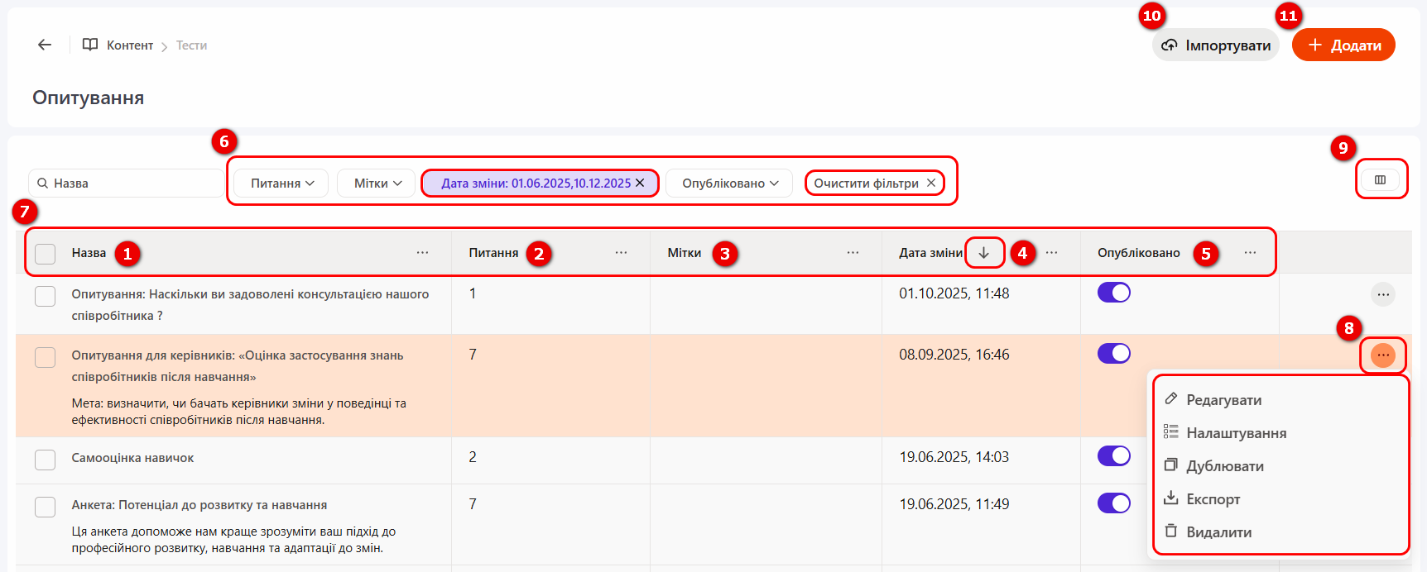Click the sort arrow in Дата зміни column
This screenshot has height=572, width=1427.
tap(983, 253)
